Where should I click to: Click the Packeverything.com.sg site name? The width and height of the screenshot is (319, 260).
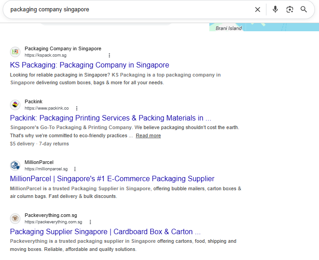[51, 215]
